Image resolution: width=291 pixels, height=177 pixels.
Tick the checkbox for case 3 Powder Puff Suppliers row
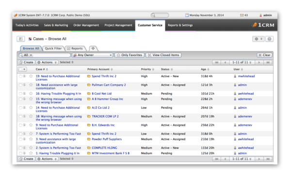click(x=20, y=139)
